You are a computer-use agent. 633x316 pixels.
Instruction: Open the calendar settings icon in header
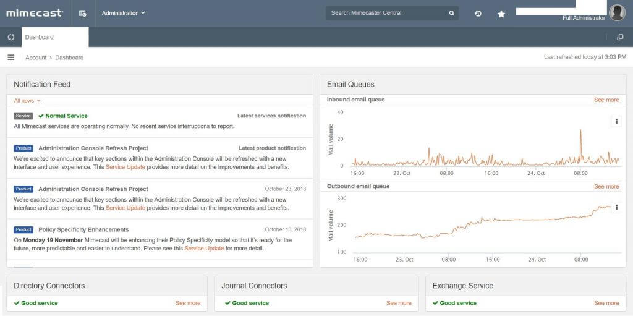pos(83,13)
